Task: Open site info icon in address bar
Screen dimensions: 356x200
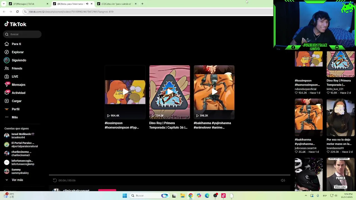Action: 25,12
